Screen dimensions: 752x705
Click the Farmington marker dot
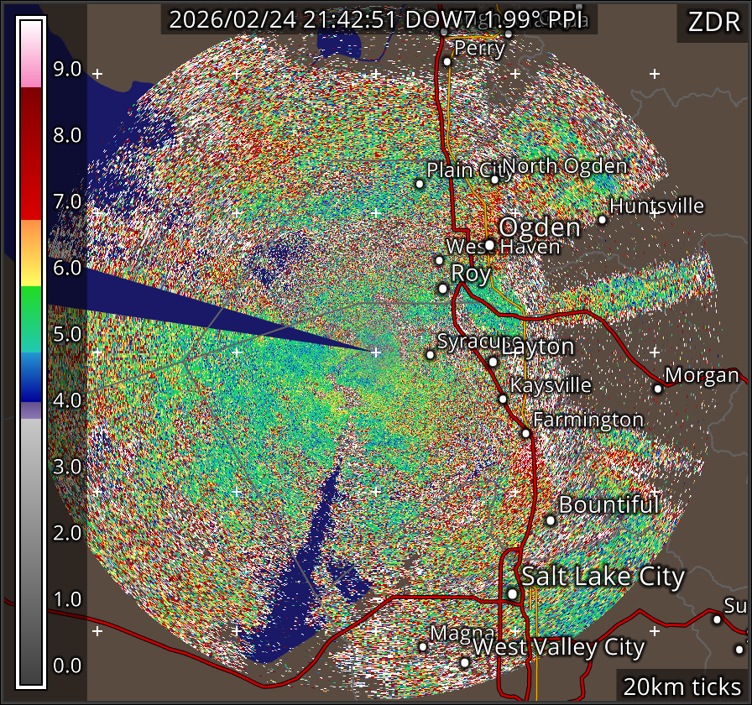(525, 433)
